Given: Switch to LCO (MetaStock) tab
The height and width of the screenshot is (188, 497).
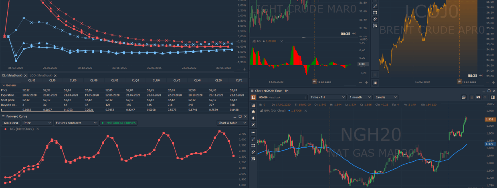Looking at the screenshot, I should (41, 76).
